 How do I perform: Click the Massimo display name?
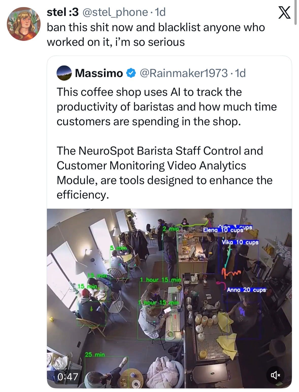tap(99, 73)
